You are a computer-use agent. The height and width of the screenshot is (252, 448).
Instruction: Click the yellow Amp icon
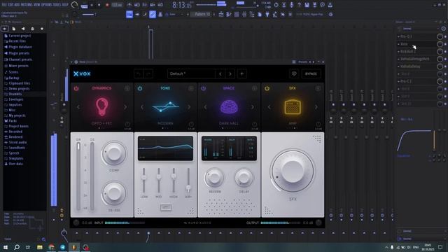(x=293, y=107)
